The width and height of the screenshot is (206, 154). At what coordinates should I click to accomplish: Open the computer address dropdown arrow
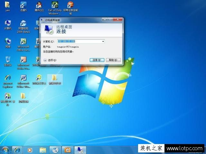(x=103, y=41)
